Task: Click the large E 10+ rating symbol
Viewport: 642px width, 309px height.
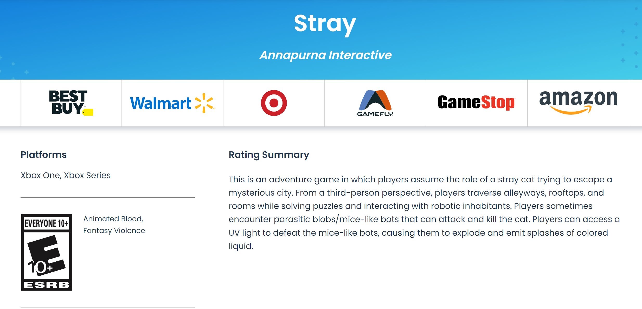Action: click(47, 255)
